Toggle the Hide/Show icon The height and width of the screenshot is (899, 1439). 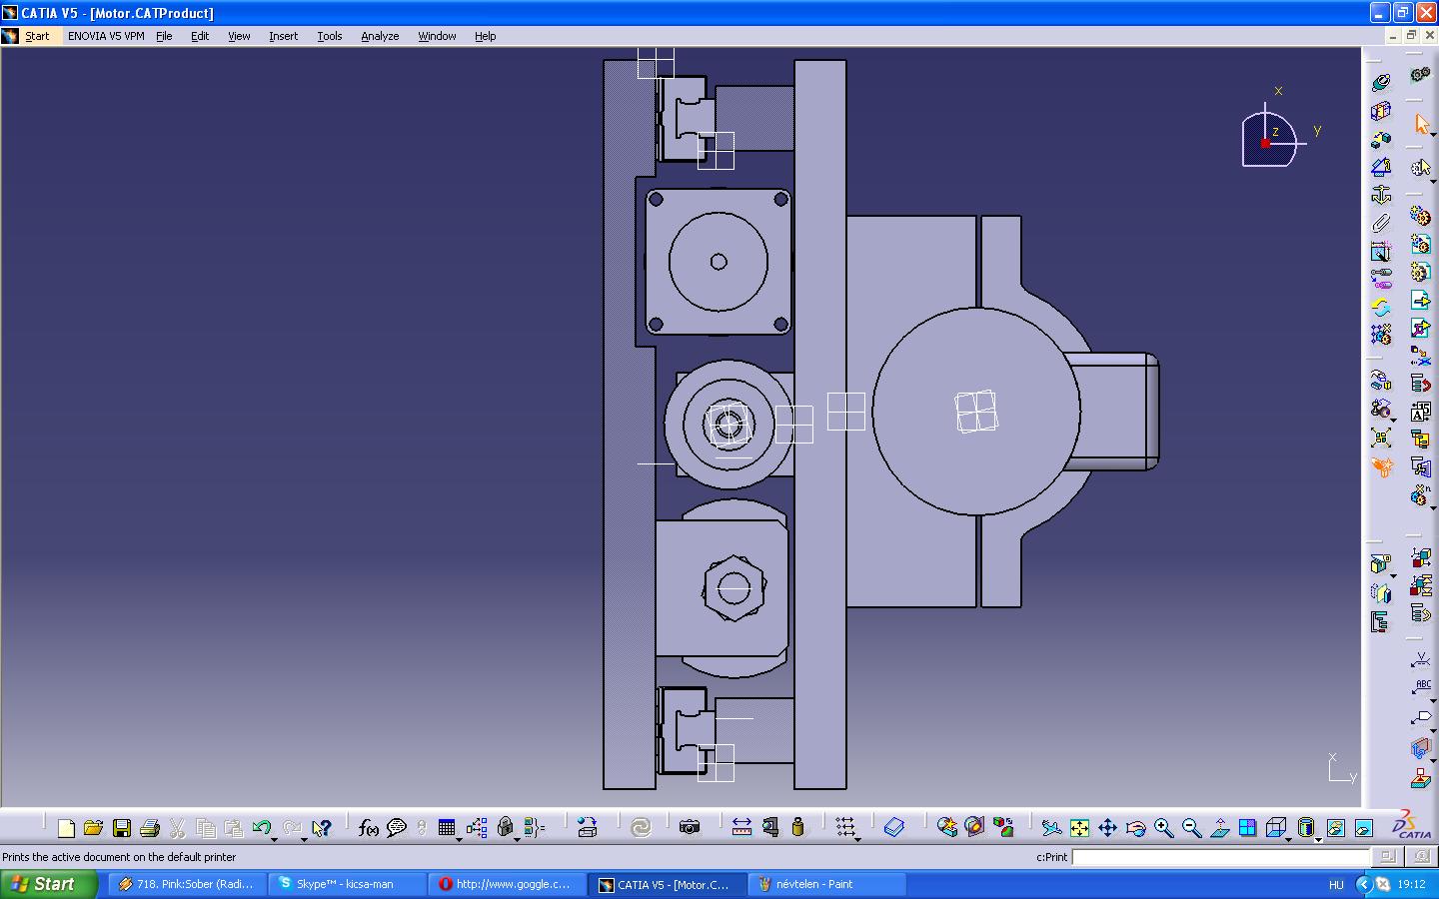pyautogui.click(x=1336, y=828)
